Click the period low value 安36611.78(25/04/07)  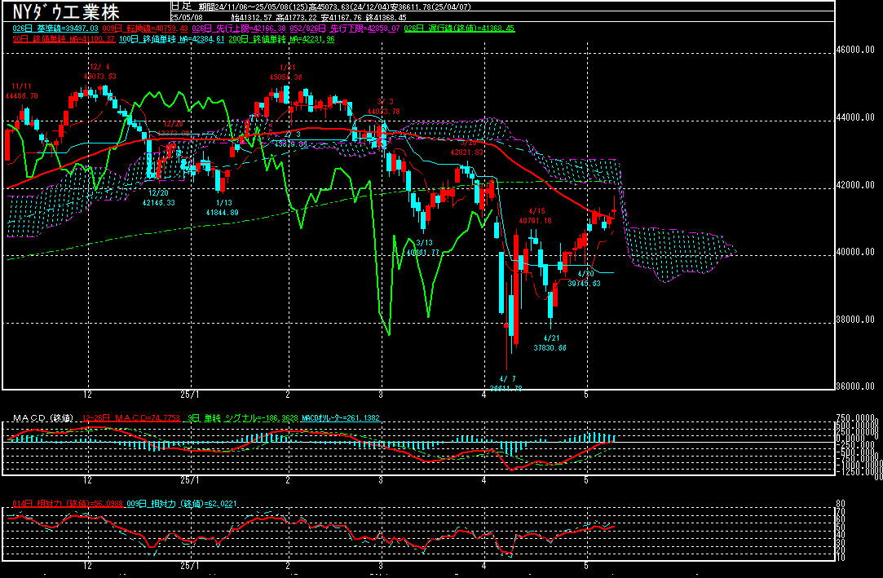coord(430,7)
